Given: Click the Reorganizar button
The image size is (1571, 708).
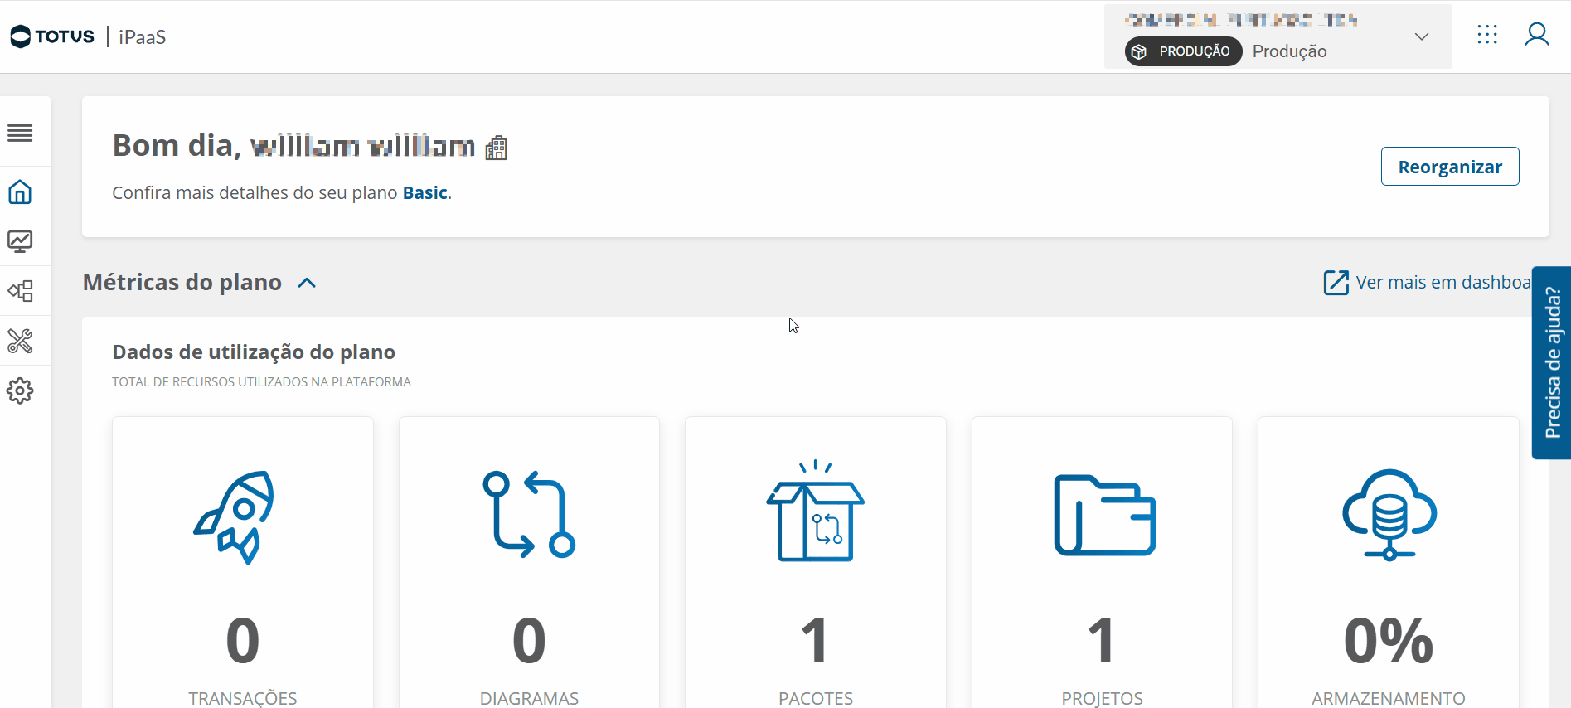Looking at the screenshot, I should tap(1449, 167).
